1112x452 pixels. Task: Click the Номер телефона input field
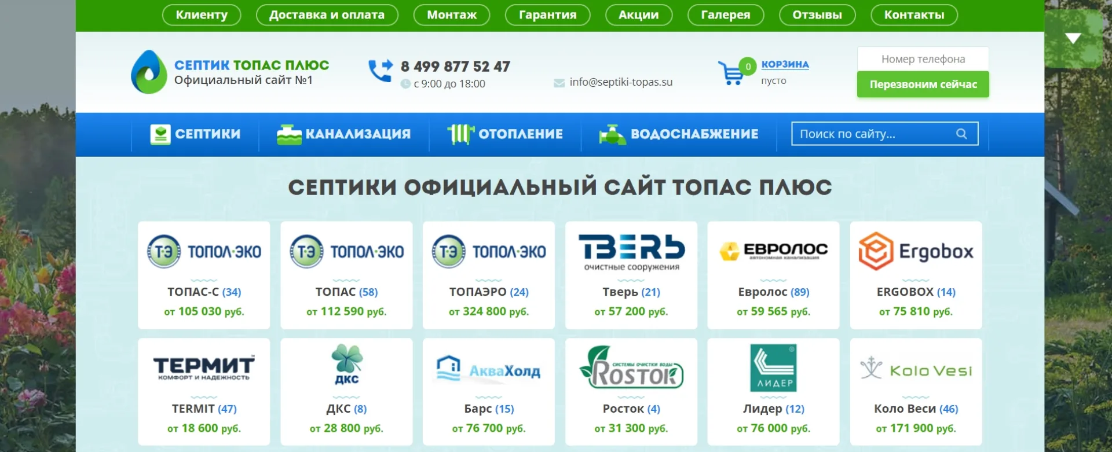point(923,59)
